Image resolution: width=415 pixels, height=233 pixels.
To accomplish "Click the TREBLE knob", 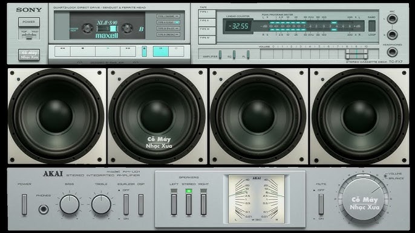I will click(x=101, y=205).
